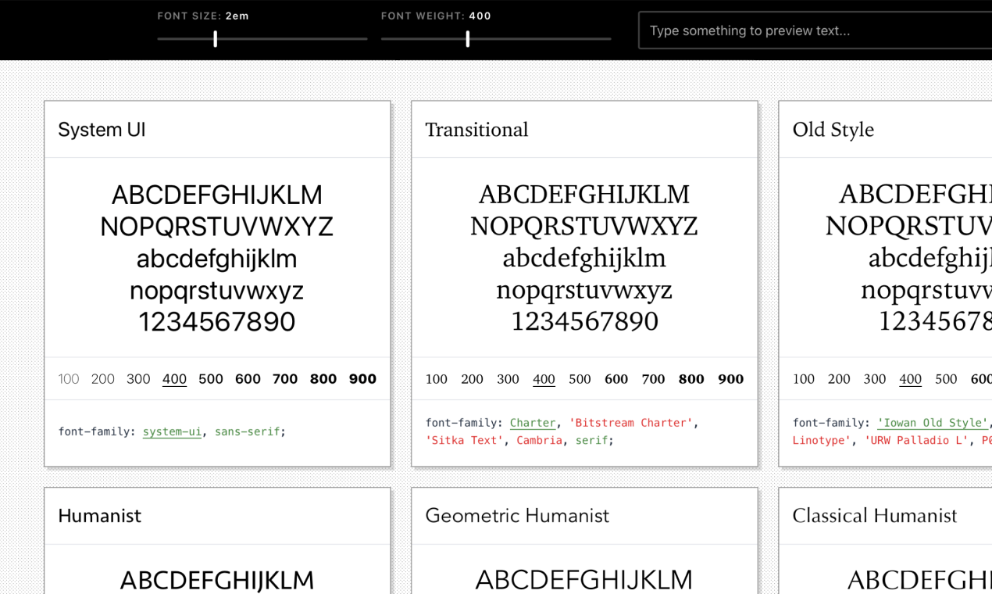Click the Old Style card heading
This screenshot has width=992, height=594.
click(833, 130)
